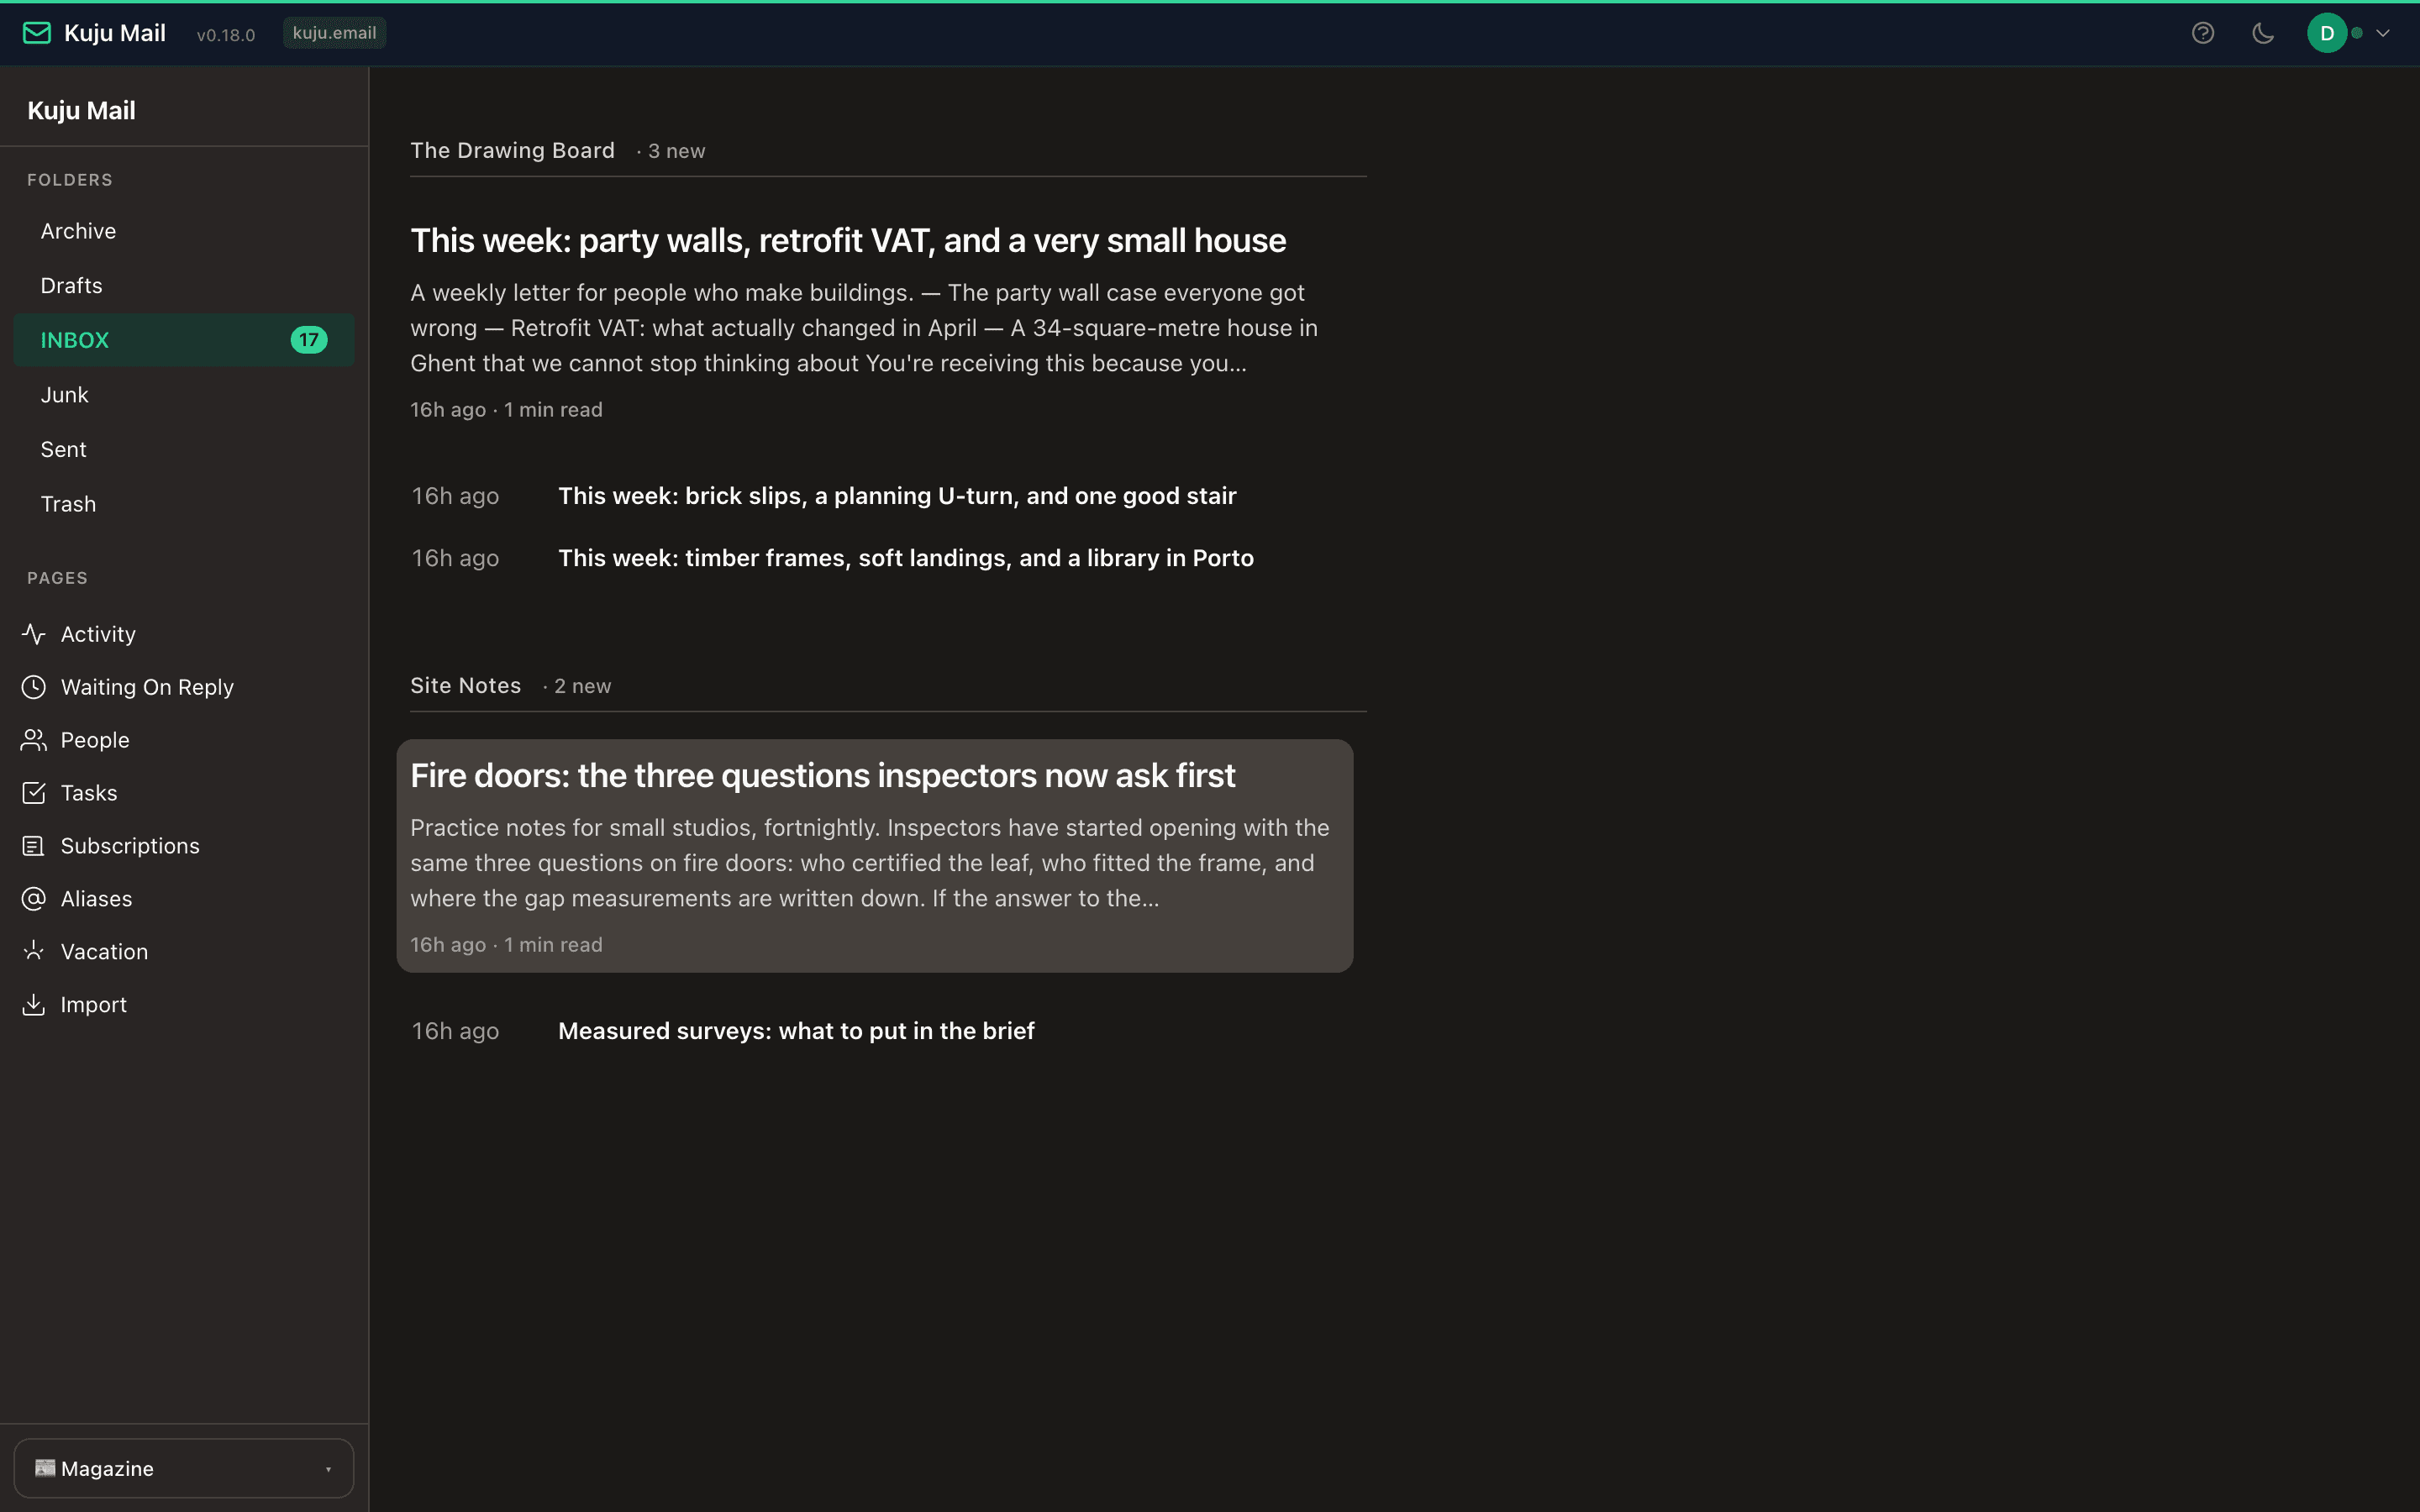2420x1512 pixels.
Task: Click the People icon in sidebar
Action: point(34,740)
